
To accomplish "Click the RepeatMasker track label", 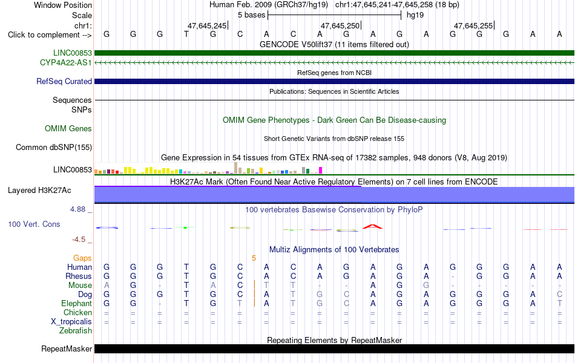I will tap(67, 349).
